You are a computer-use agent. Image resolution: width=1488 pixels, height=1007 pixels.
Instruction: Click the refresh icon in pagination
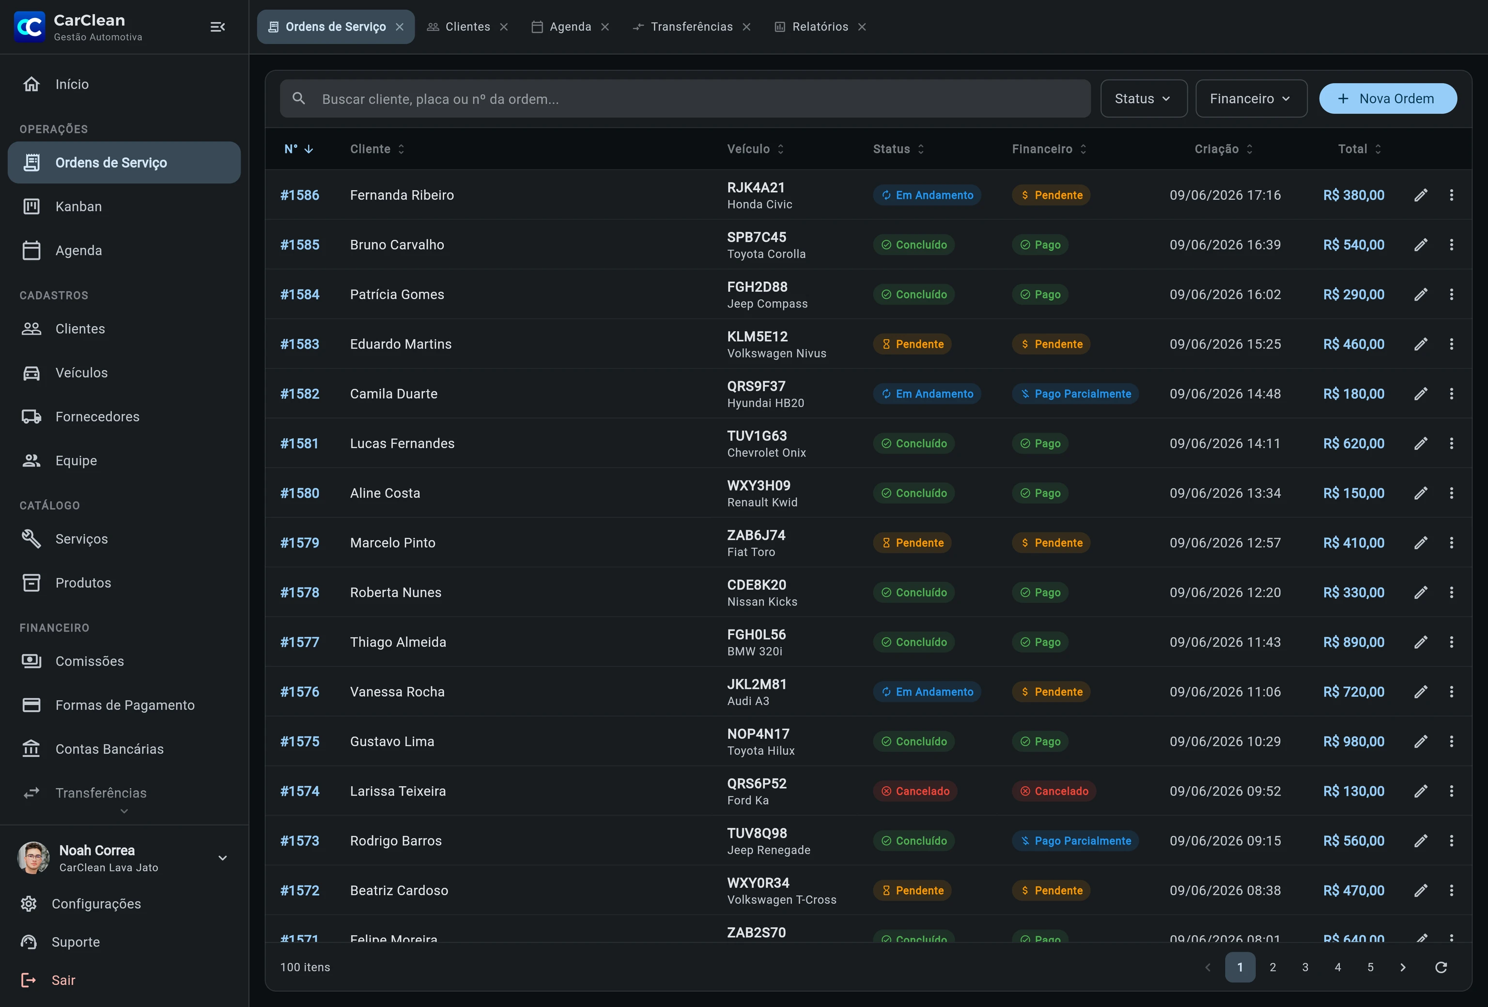click(1441, 967)
